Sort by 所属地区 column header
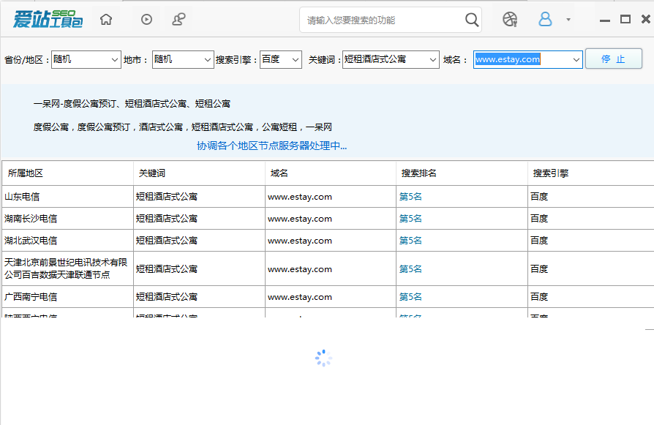The image size is (654, 425). coord(26,173)
